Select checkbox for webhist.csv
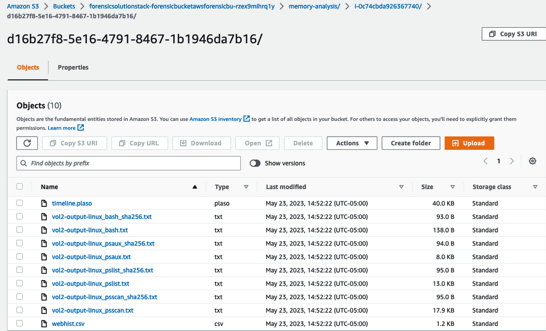Viewport: 546px width, 331px height. (20, 323)
